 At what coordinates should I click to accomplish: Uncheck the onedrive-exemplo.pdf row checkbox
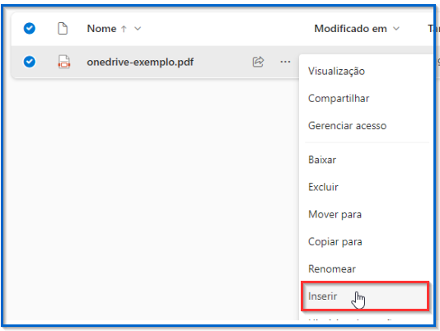click(x=30, y=62)
